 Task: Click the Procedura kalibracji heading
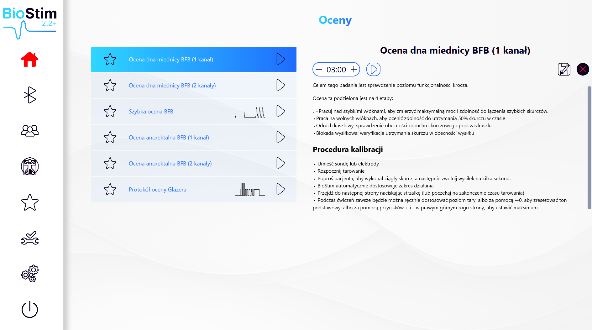coord(348,149)
